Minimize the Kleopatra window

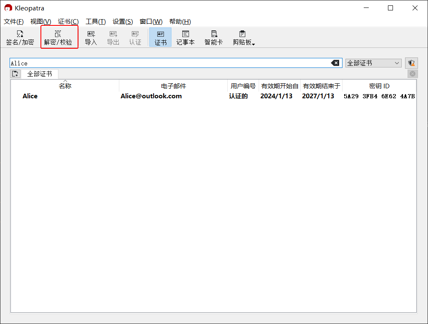tap(366, 8)
